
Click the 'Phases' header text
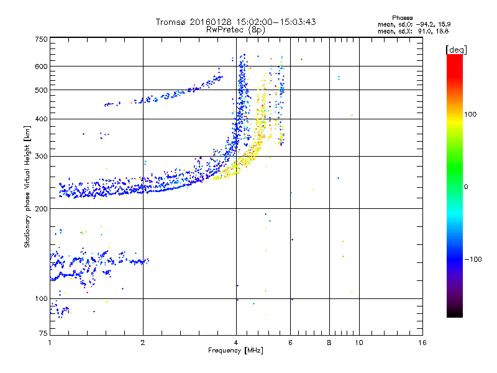pyautogui.click(x=402, y=18)
